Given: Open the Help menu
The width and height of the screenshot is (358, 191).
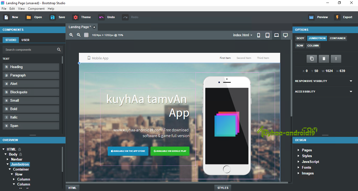Looking at the screenshot, I should pyautogui.click(x=51, y=9).
